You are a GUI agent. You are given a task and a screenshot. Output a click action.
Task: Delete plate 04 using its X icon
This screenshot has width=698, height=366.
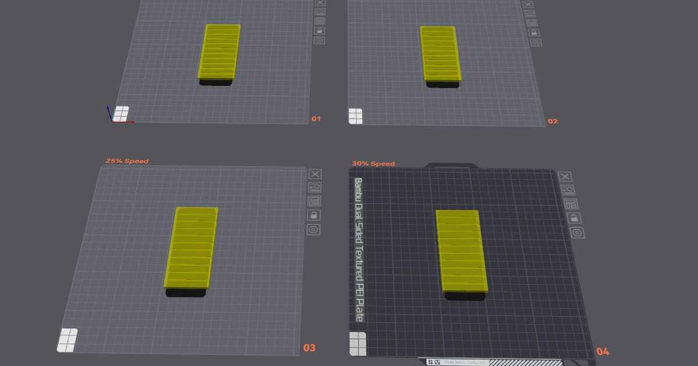(565, 177)
